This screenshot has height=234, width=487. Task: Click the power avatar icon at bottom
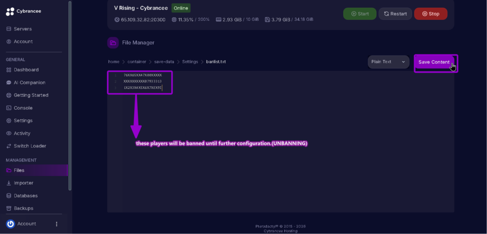point(10,224)
